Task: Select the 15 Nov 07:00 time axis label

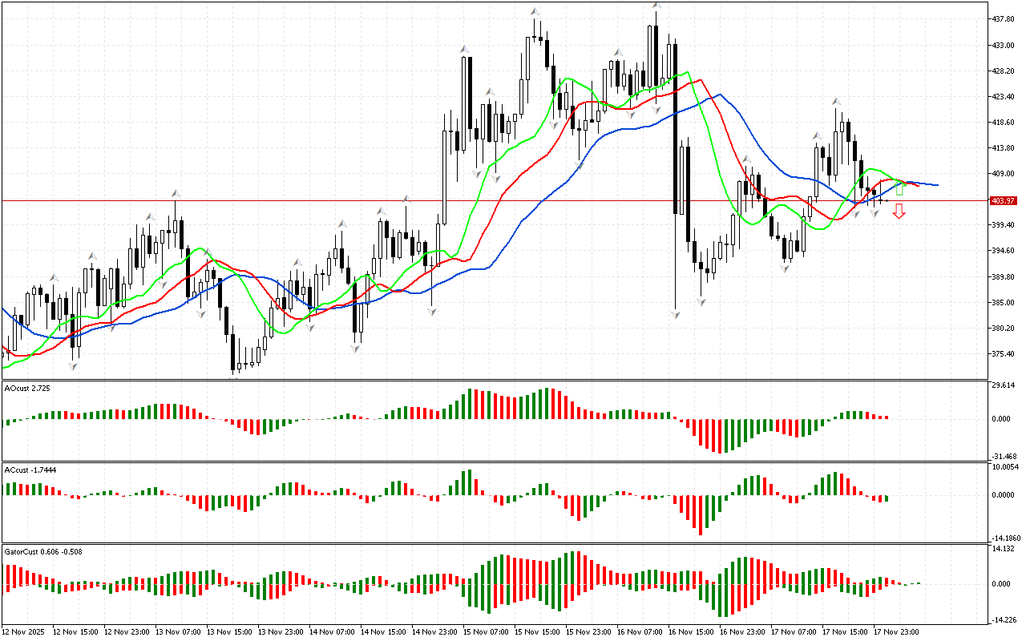Action: click(487, 631)
